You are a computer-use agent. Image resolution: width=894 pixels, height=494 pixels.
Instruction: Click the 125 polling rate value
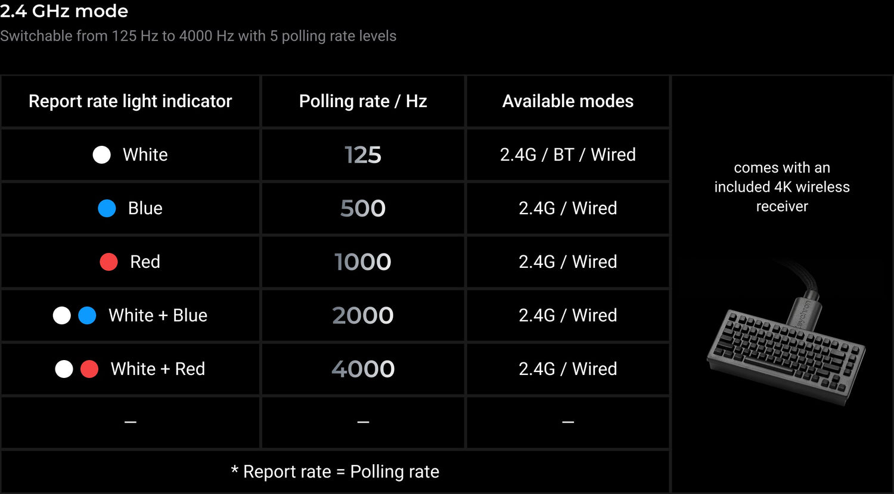[362, 155]
